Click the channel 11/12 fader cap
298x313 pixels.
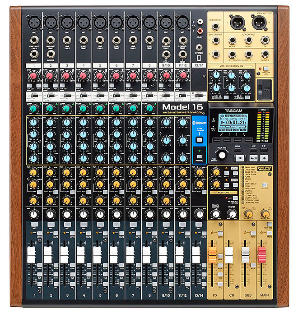[x=179, y=255]
